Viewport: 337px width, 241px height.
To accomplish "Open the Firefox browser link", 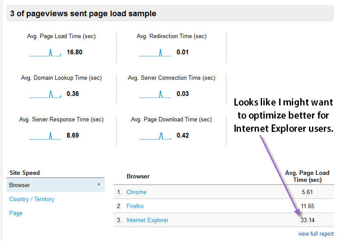I will pyautogui.click(x=135, y=206).
